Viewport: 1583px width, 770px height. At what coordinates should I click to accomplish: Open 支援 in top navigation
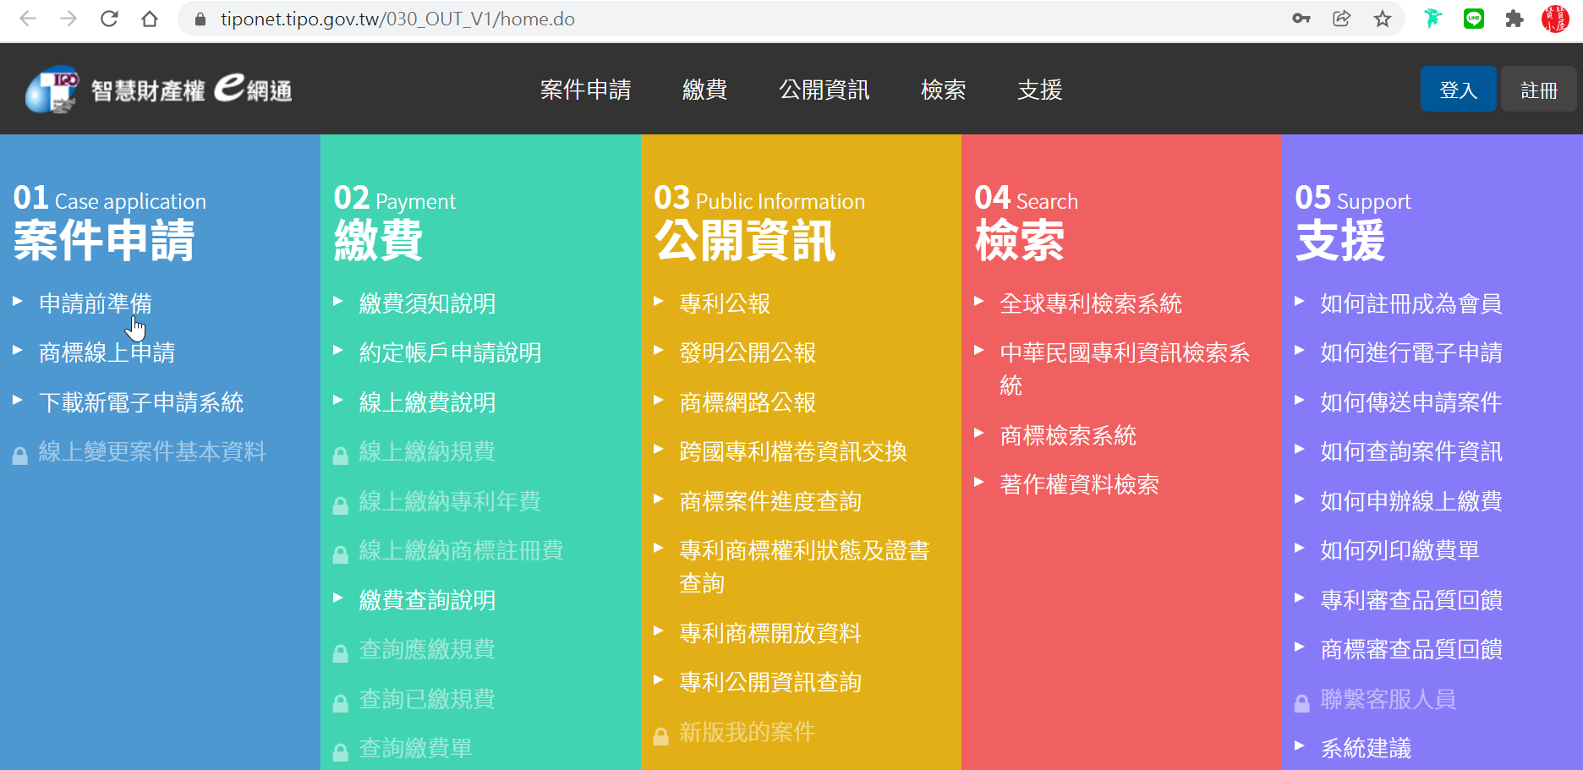point(1039,90)
